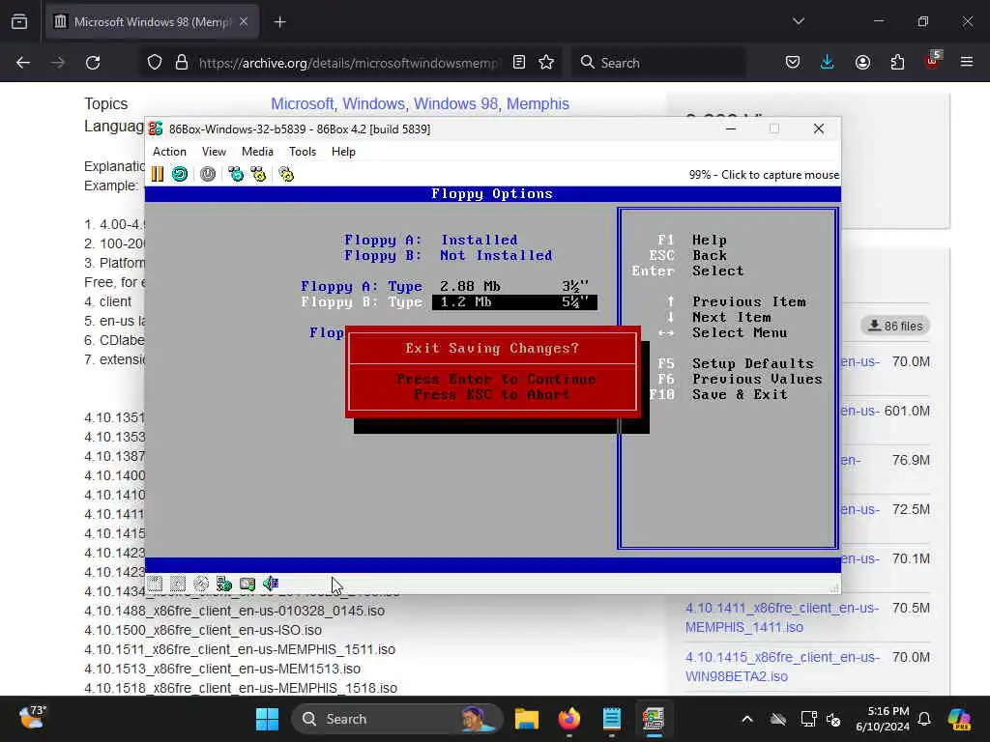This screenshot has height=742, width=990.
Task: Select the Floppy B Type 1.2 Mb option
Action: click(x=514, y=302)
